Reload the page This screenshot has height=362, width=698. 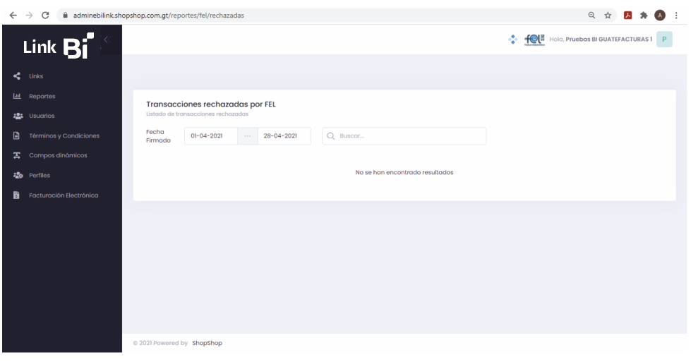45,15
